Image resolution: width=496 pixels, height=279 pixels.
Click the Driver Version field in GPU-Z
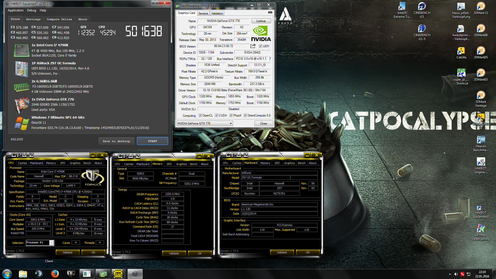point(234,90)
